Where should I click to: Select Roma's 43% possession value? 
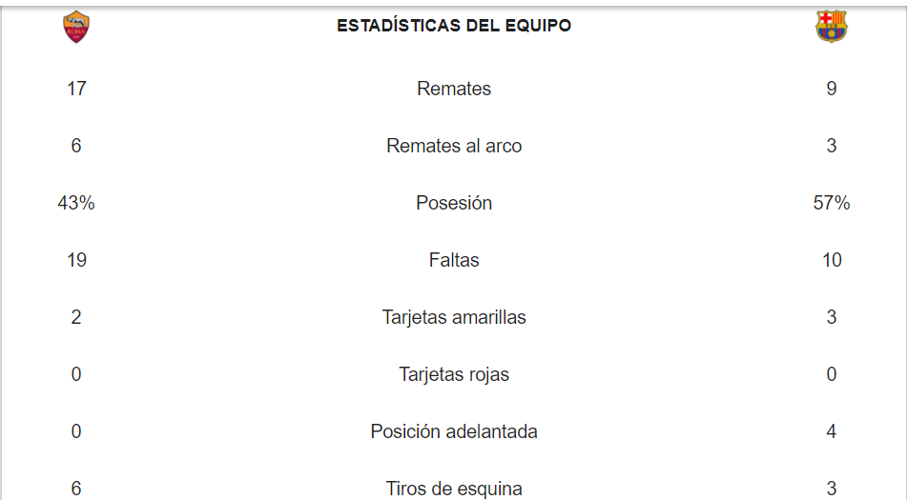(76, 203)
